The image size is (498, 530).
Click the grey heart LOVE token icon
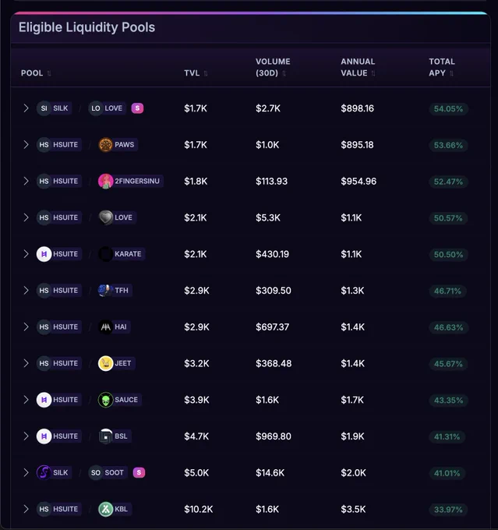click(x=105, y=217)
